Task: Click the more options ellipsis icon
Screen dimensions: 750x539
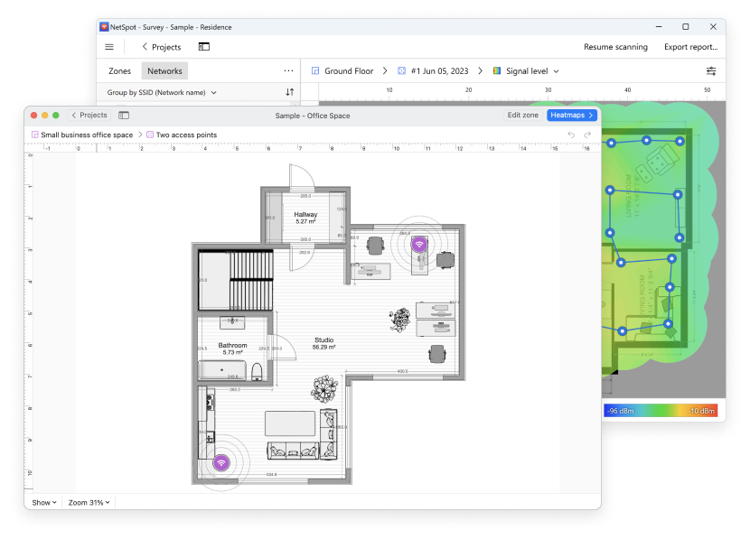Action: [288, 70]
